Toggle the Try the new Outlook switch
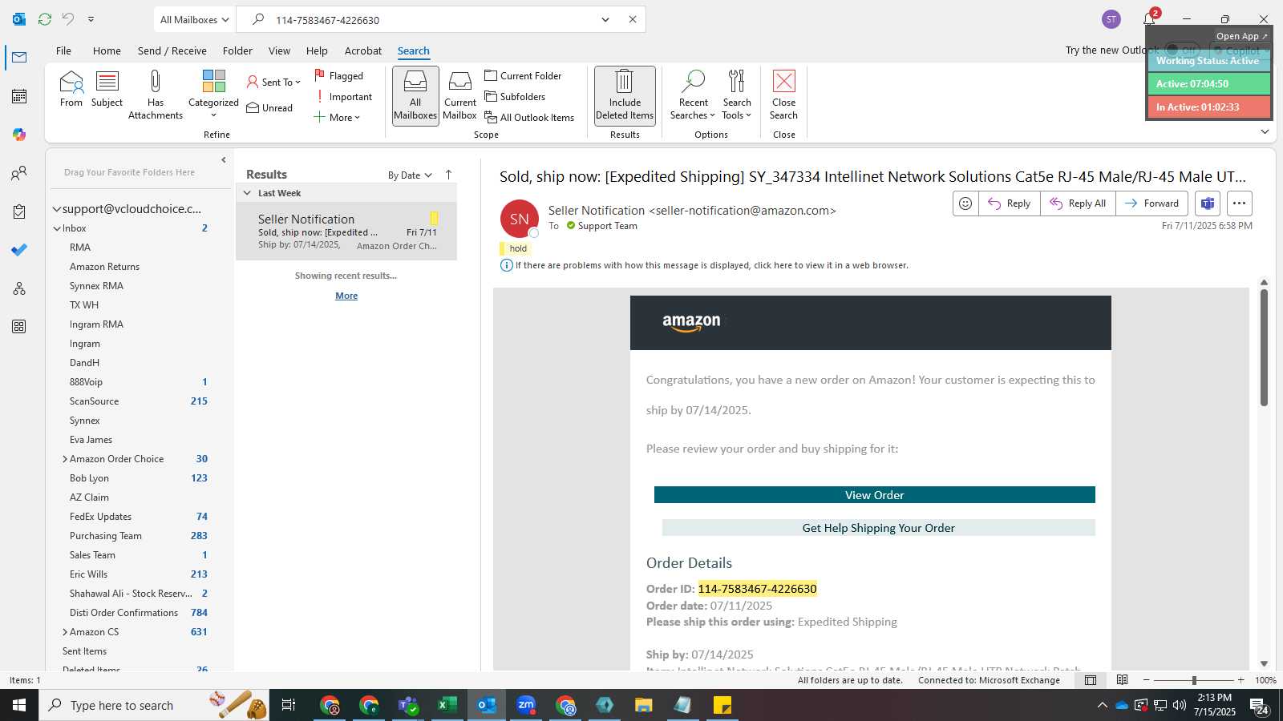 click(1182, 50)
